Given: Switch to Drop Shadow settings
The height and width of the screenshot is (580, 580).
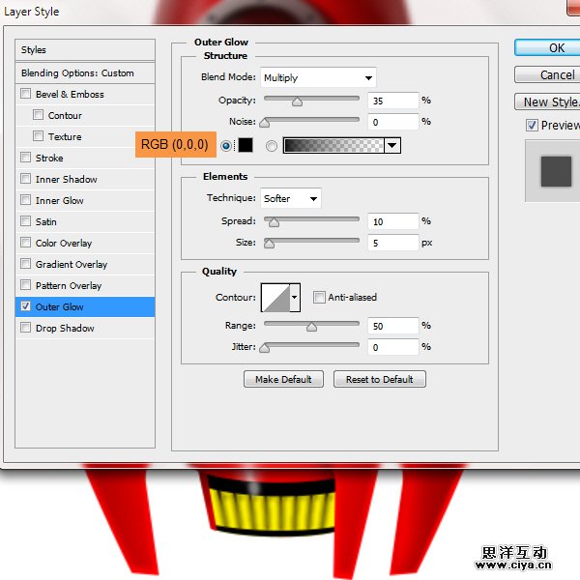Looking at the screenshot, I should tap(85, 328).
